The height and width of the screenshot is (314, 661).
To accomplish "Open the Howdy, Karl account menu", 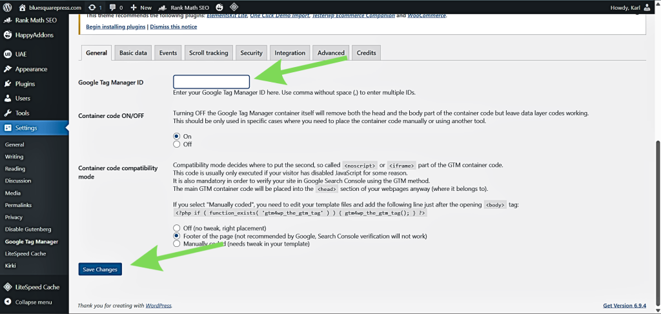I will point(631,7).
